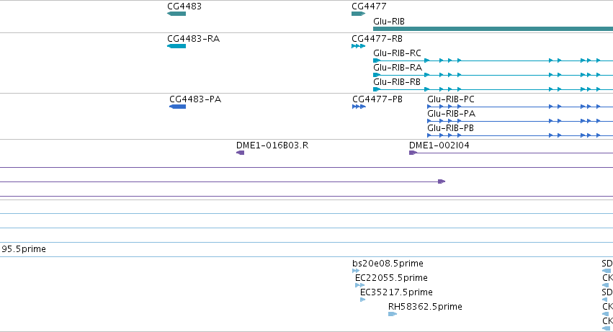The image size is (613, 332).
Task: Open the Glu-RIB-RC transcript label
Action: [397, 53]
